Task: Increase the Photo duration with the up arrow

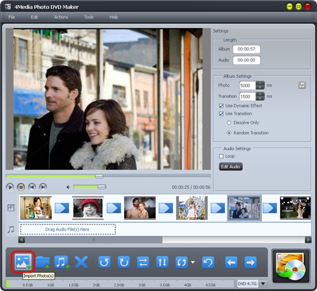Action: 260,83
